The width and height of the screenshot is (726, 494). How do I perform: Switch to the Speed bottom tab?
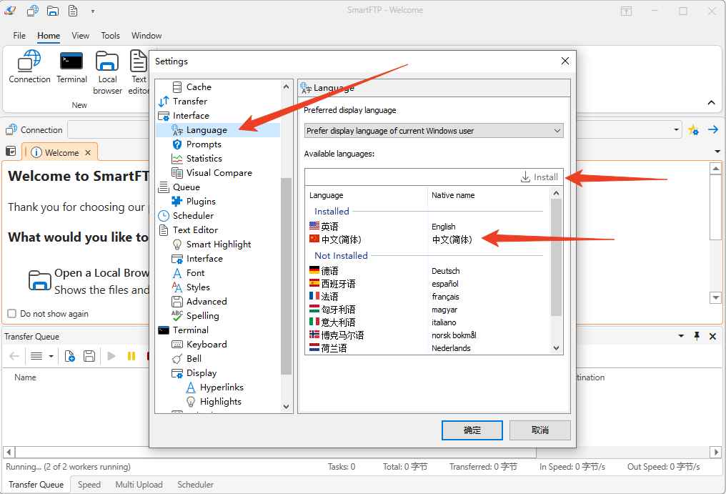coord(89,484)
